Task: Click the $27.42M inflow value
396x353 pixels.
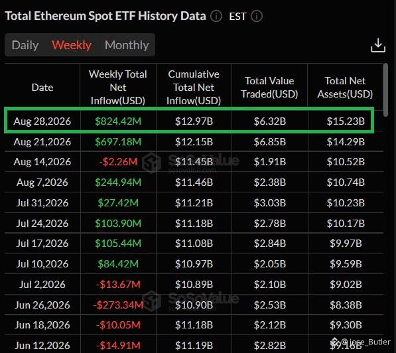Action: 118,202
